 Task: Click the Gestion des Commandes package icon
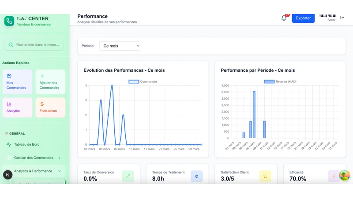click(x=9, y=158)
